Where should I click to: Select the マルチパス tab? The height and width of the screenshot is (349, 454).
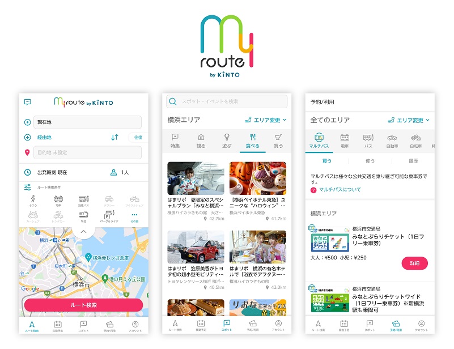tap(319, 141)
